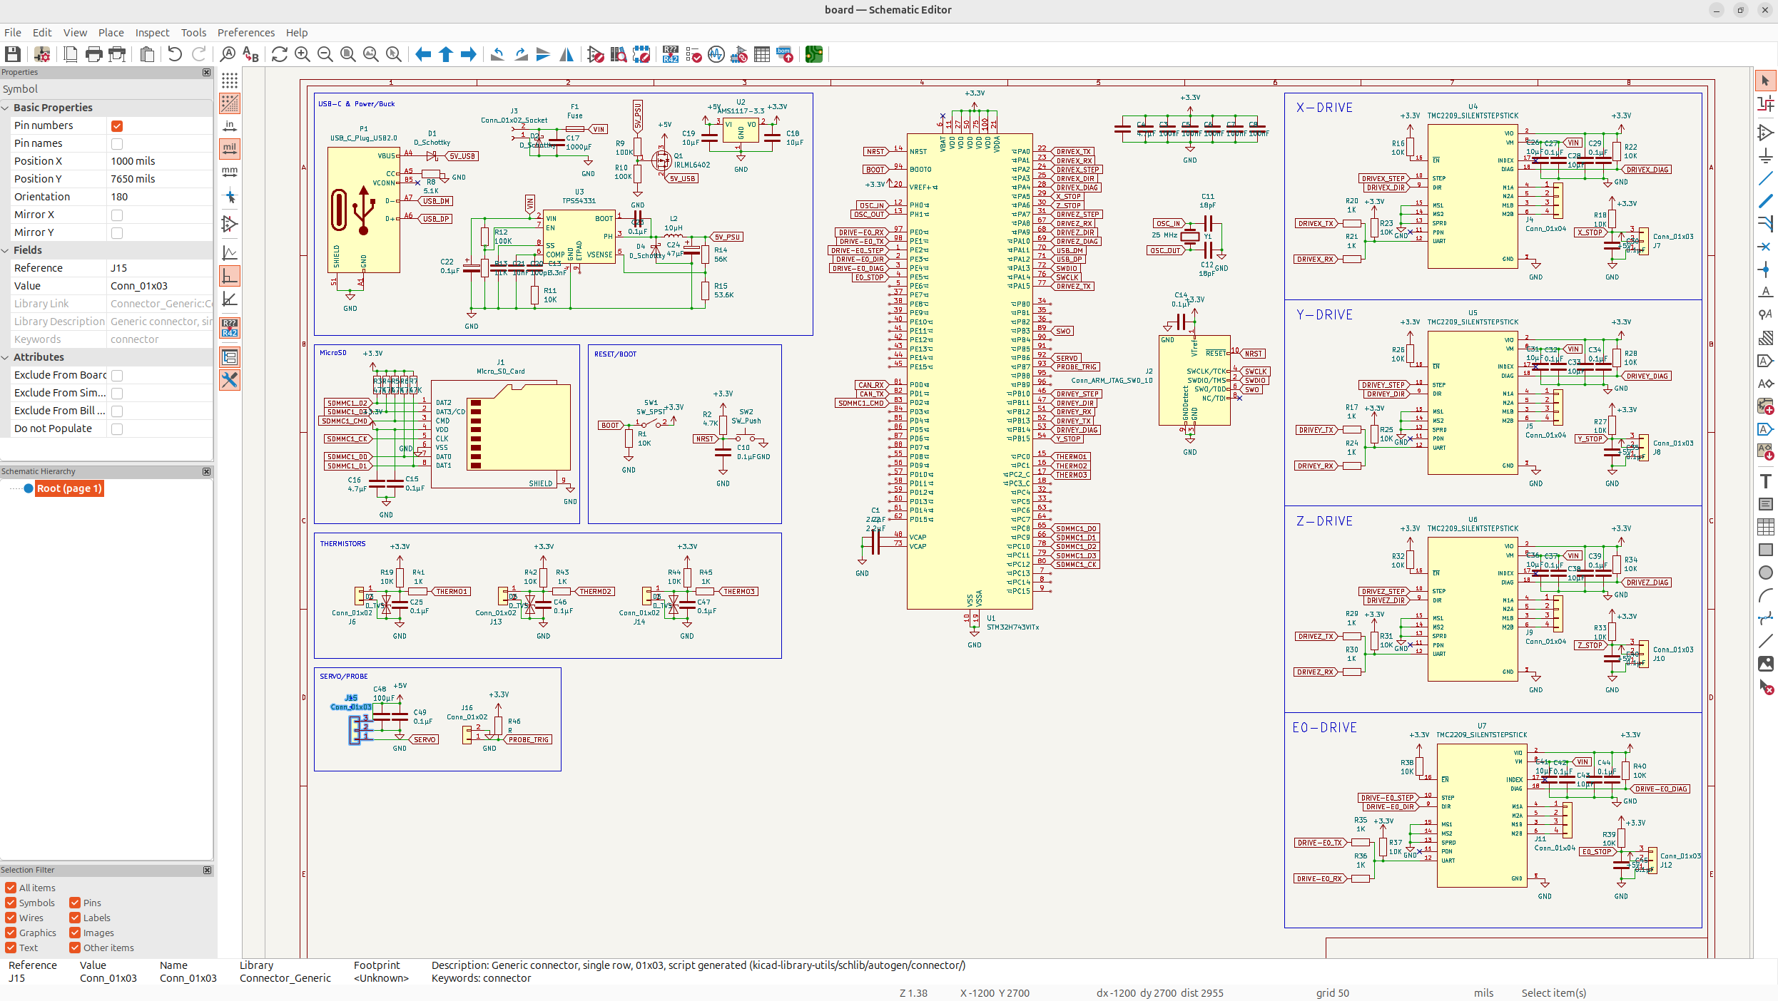Collapse the Basic Properties section
Screen dimensions: 1778x1001
[x=6, y=108]
